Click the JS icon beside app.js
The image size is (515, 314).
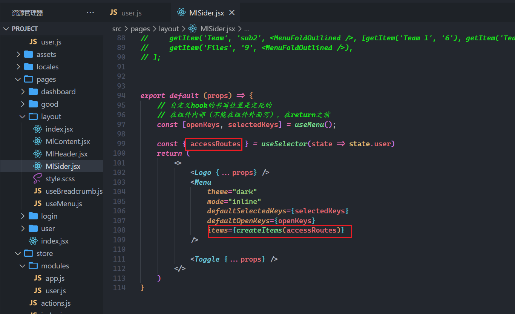[38, 278]
